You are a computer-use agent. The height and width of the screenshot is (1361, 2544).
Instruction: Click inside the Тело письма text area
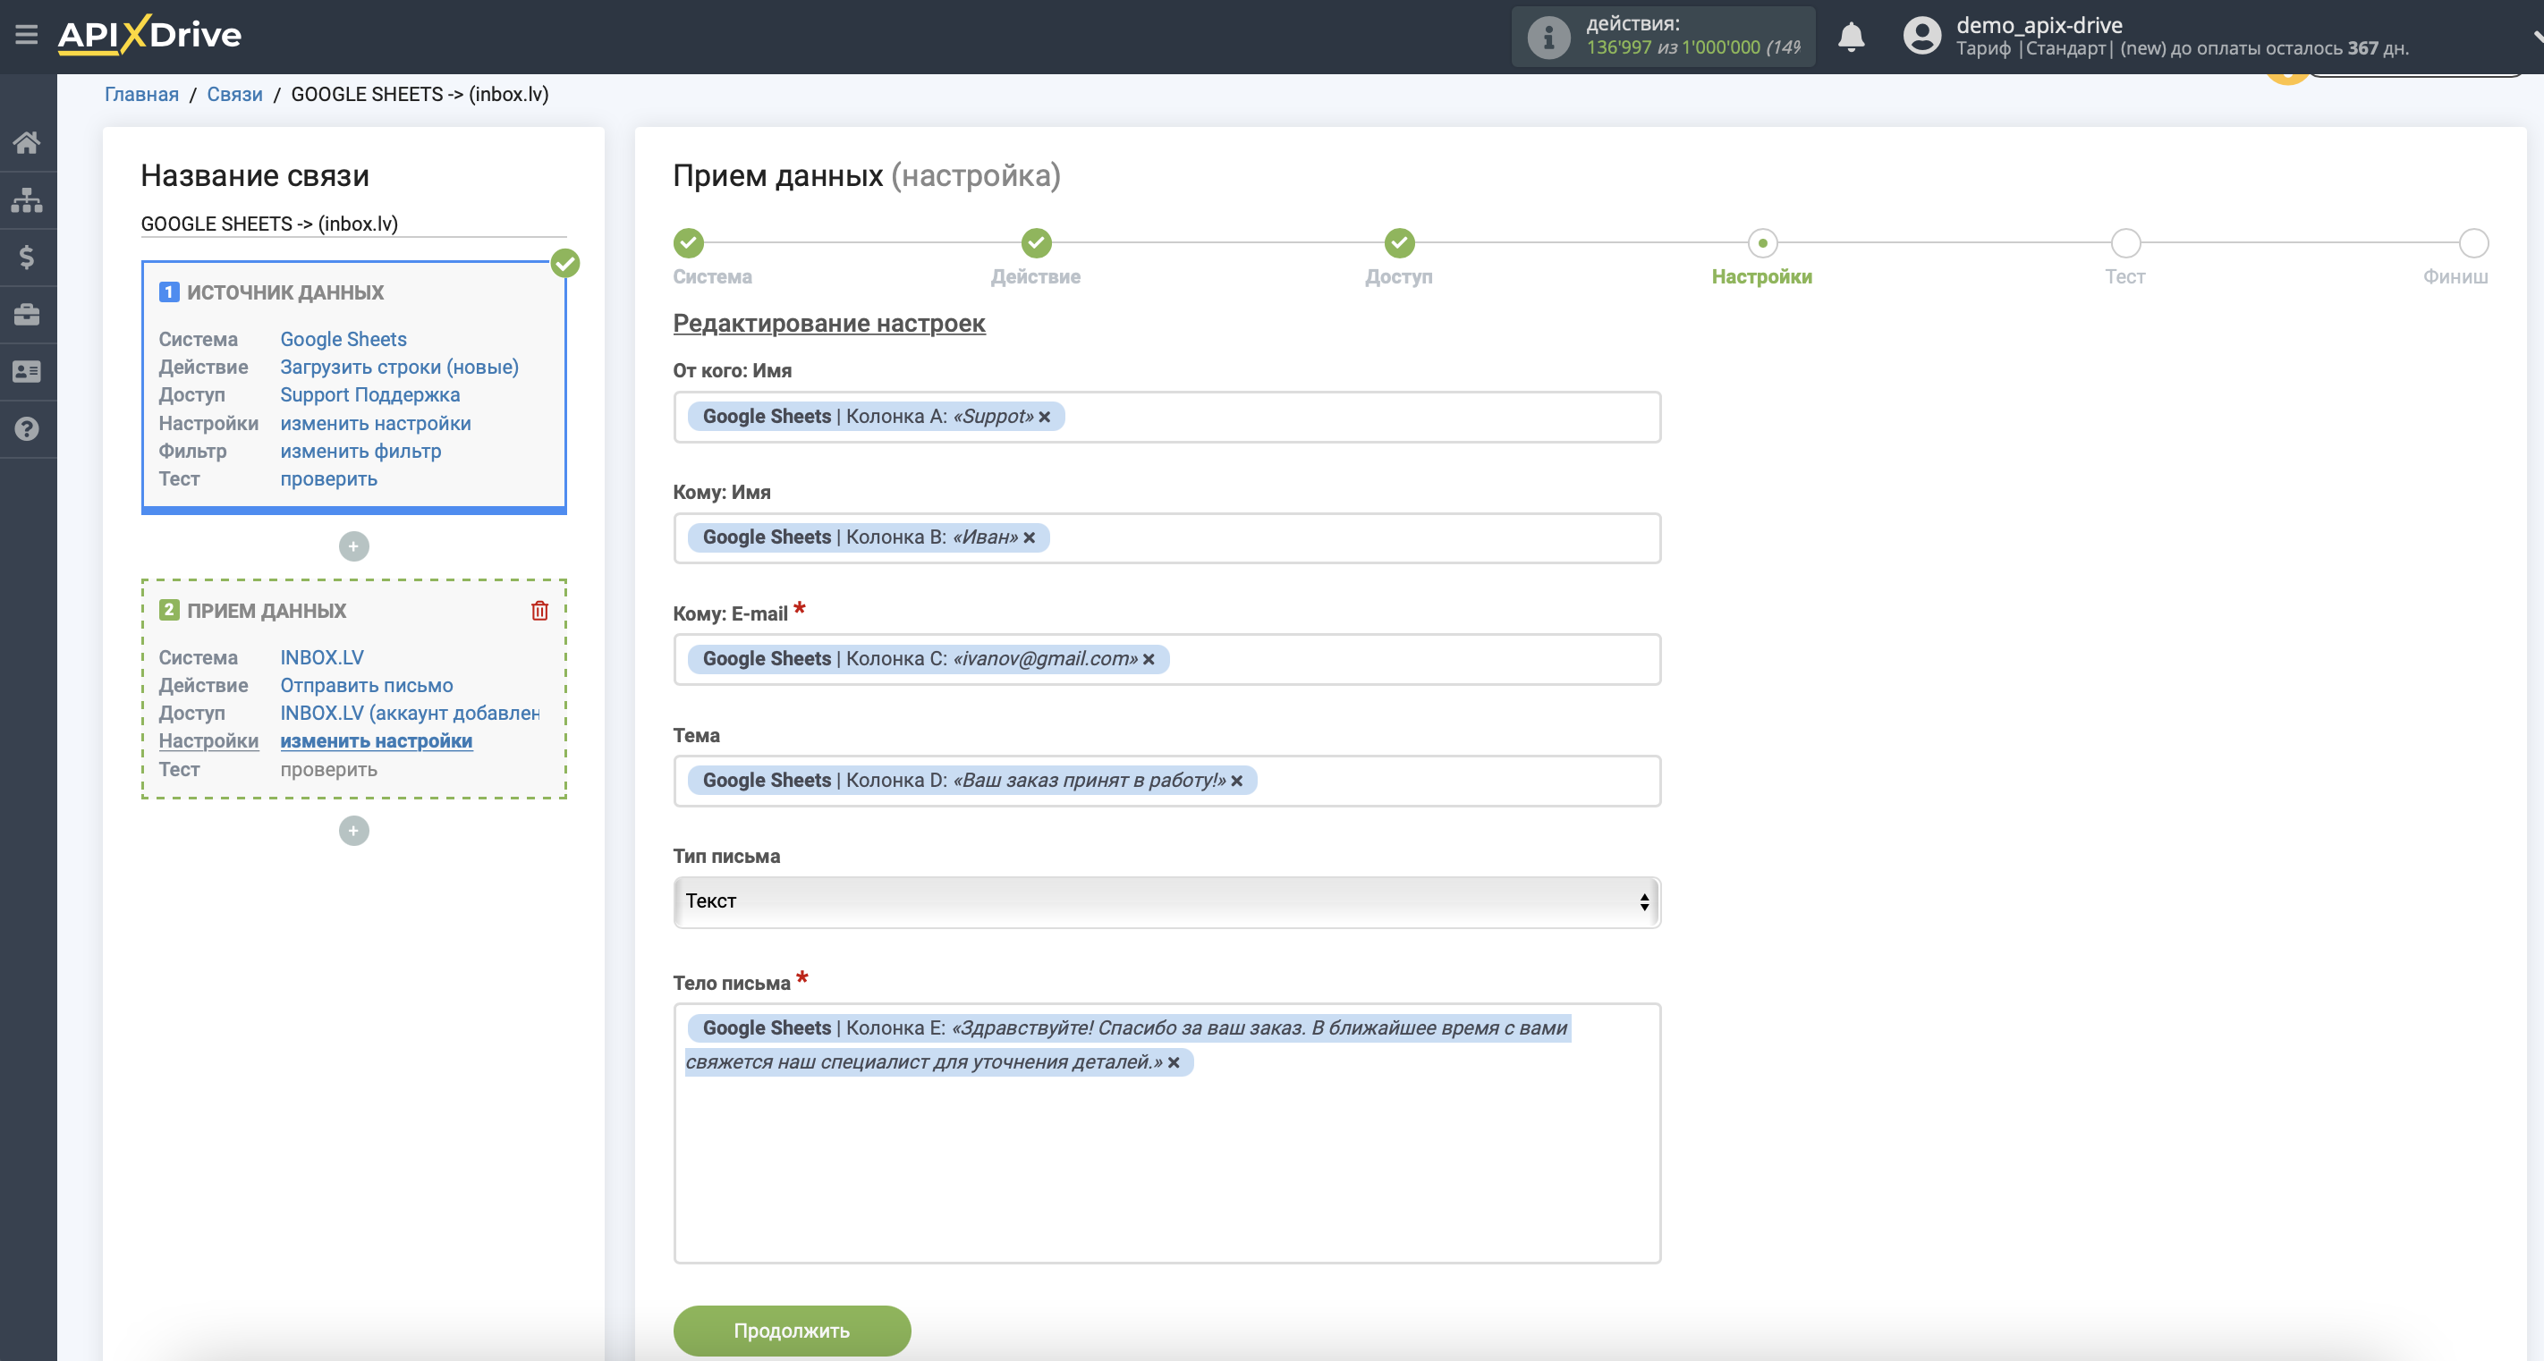(x=1166, y=1132)
